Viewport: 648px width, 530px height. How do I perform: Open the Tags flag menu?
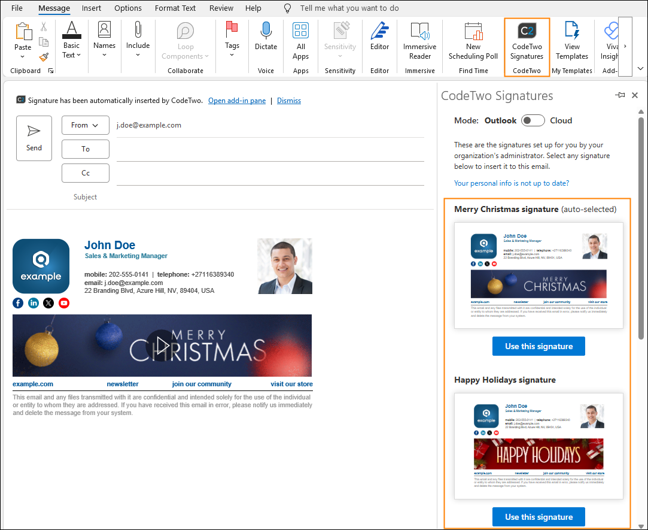[232, 41]
